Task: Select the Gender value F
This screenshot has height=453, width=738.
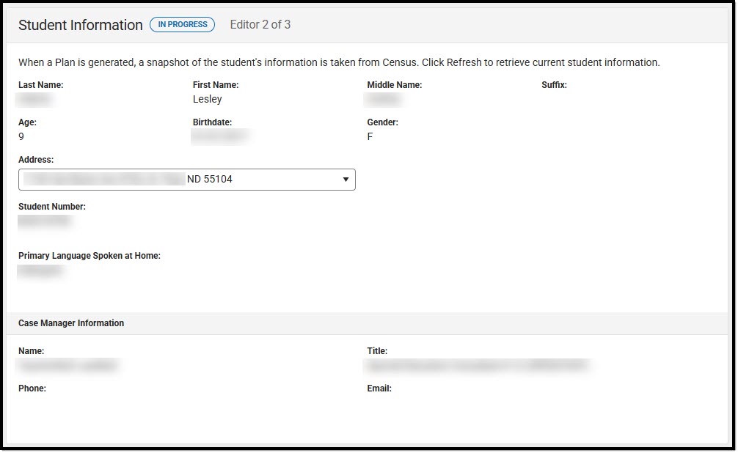Action: point(369,136)
